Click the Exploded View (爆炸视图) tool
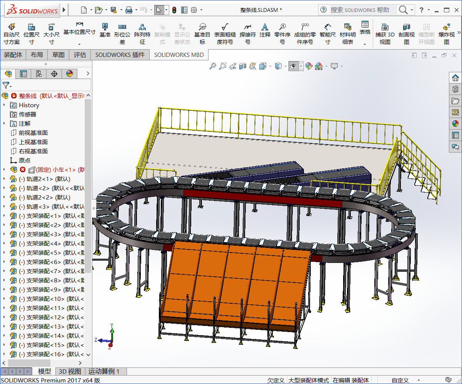Screen dimensions: 462x384 pyautogui.click(x=447, y=33)
